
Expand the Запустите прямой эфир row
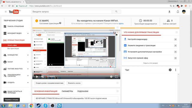point(175,58)
